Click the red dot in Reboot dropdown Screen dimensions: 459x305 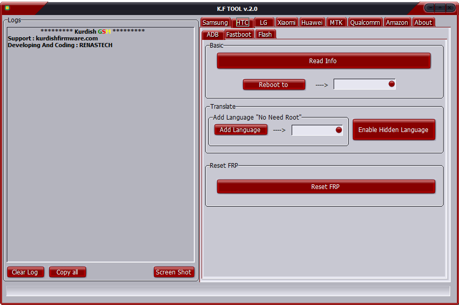coord(391,84)
